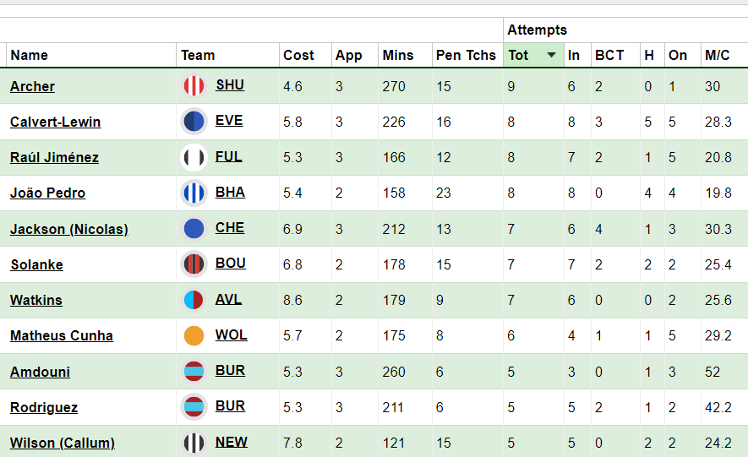Click the Everton club badge icon
Viewport: 748px width, 457px height.
(x=194, y=122)
